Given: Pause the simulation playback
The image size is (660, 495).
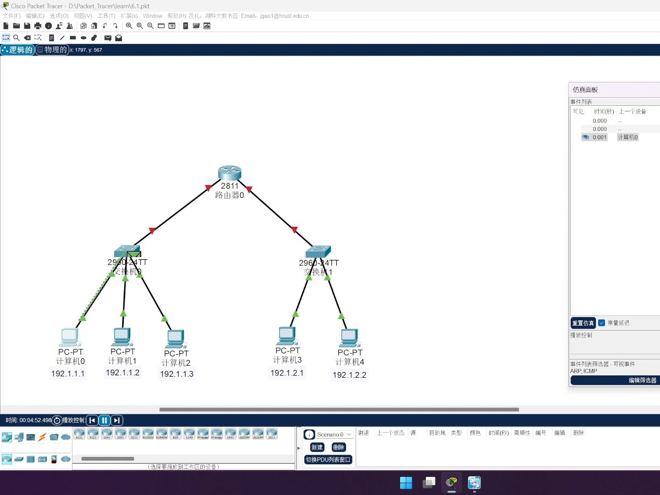Looking at the screenshot, I should coord(104,420).
